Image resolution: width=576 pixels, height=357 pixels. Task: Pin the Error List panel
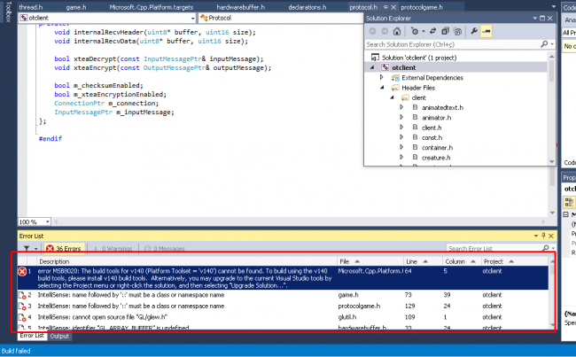click(544, 236)
